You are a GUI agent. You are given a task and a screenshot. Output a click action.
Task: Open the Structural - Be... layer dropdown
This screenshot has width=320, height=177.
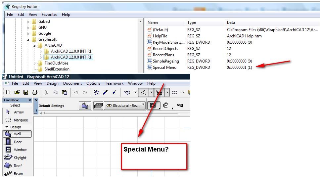click(125, 106)
